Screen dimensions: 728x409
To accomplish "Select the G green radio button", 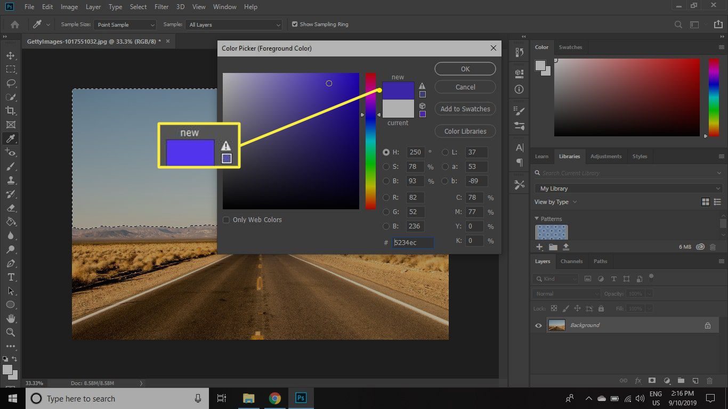I will click(x=386, y=212).
